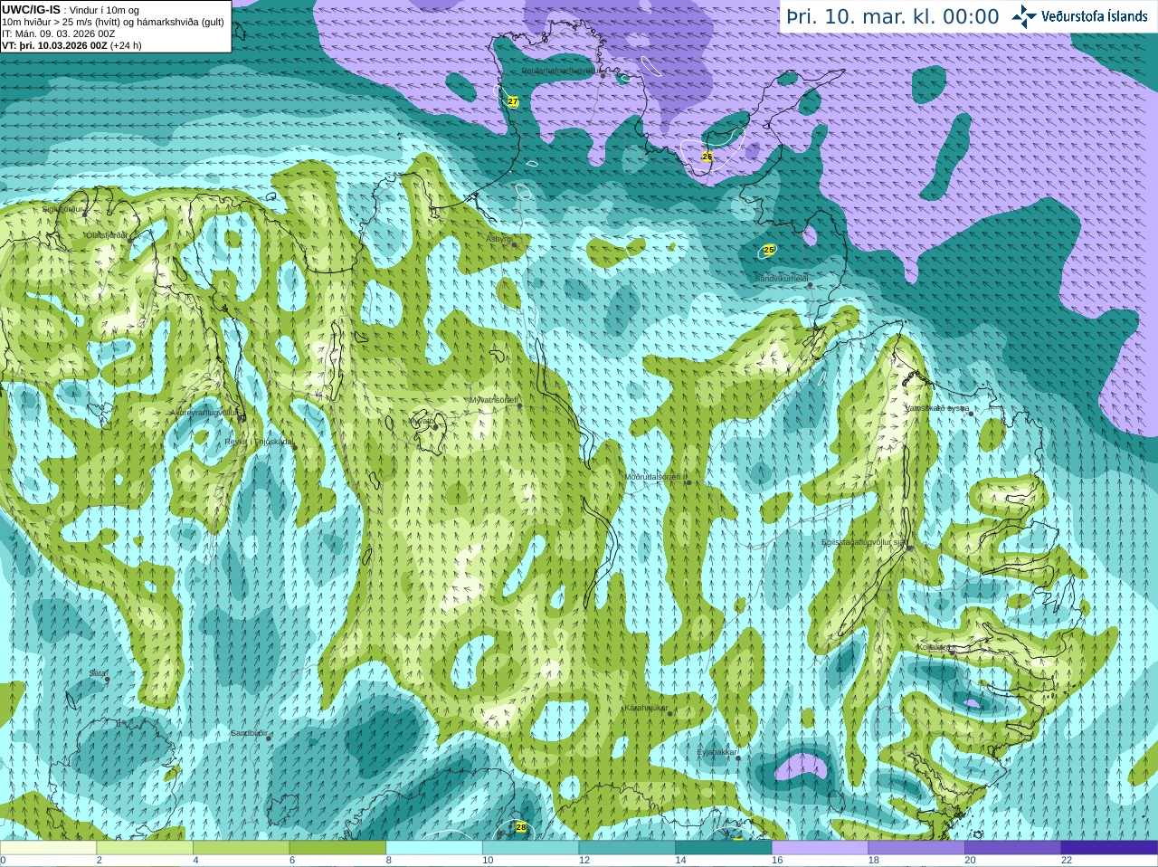Click the legend color above 22 m/s
The height and width of the screenshot is (867, 1158).
[x=1109, y=848]
